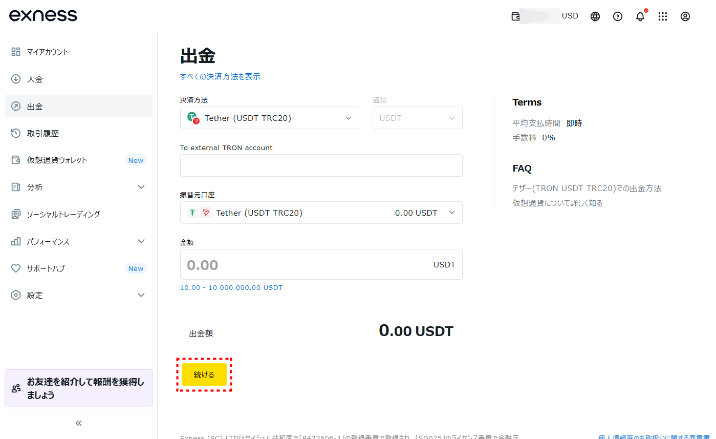The width and height of the screenshot is (716, 439).
Task: Click the 平均支払時間 即時 text
Action: 547,123
